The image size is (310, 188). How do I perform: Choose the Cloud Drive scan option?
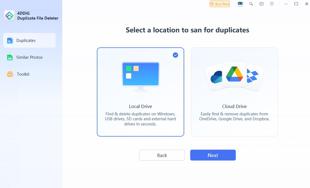pos(234,92)
